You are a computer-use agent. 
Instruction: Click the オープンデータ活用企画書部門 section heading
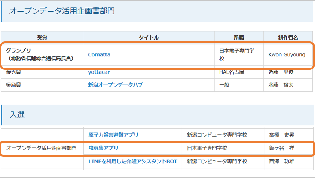[62, 11]
